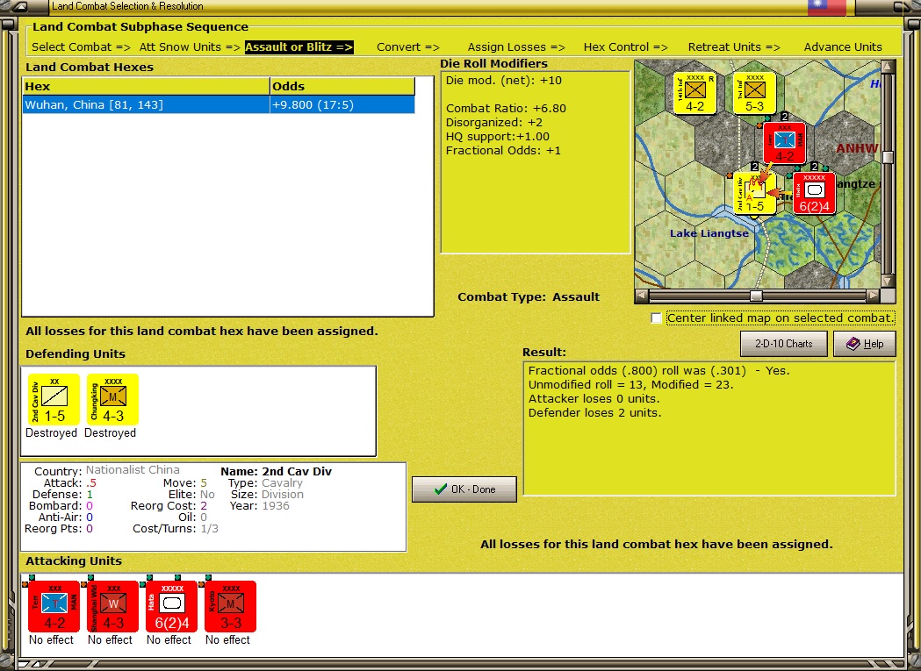
Task: Click the Unmodified roll = 13 result line
Action: pos(631,385)
